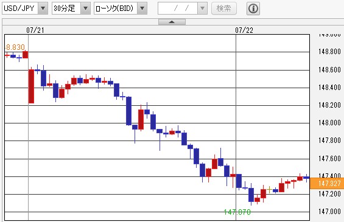Open the information icon button
Screen dimensions: 344x222
[x=253, y=9]
